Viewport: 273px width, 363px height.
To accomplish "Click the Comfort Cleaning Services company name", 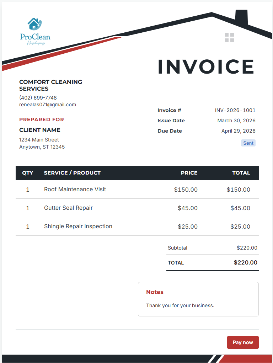I will point(50,85).
